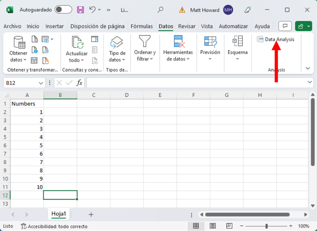Click the Save icon in title bar

coord(81,10)
